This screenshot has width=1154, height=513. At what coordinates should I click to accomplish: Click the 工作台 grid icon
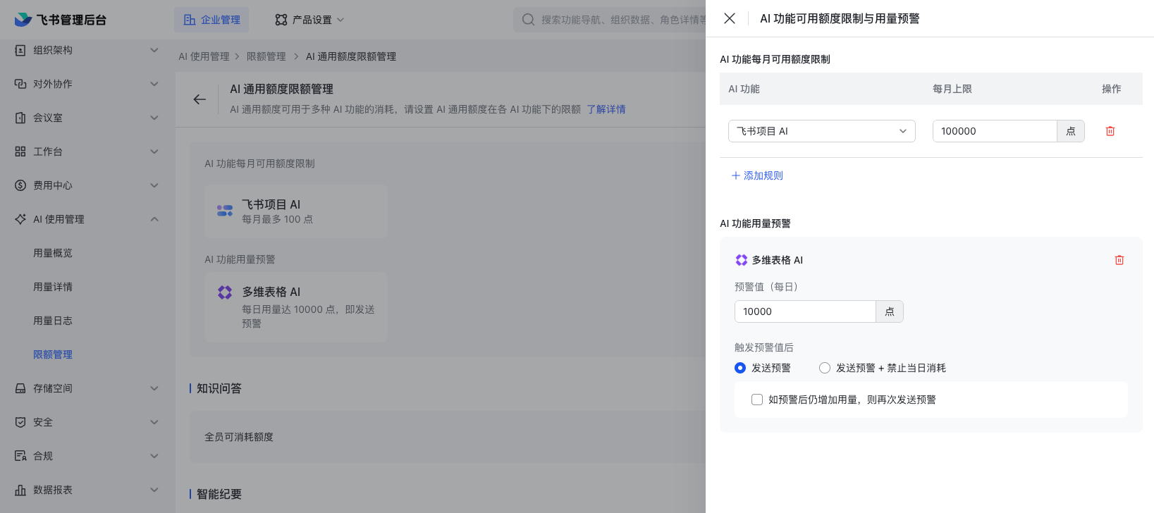point(20,152)
